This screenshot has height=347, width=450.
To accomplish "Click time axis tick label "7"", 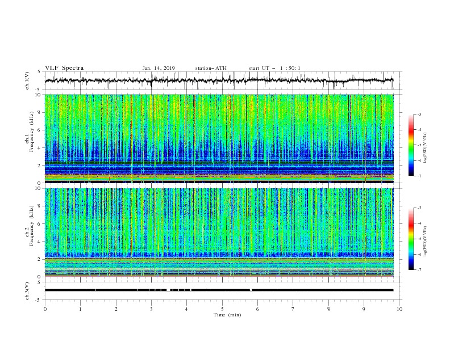I will (x=293, y=309).
